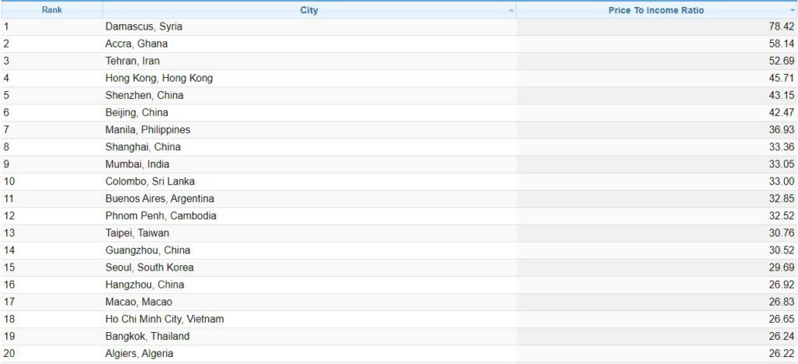Image resolution: width=798 pixels, height=364 pixels.
Task: Select Seoul, South Korea row
Action: 399,267
